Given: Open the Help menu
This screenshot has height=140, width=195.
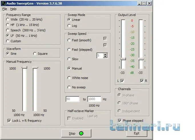Looking at the screenshot, I should (x=13, y=9).
